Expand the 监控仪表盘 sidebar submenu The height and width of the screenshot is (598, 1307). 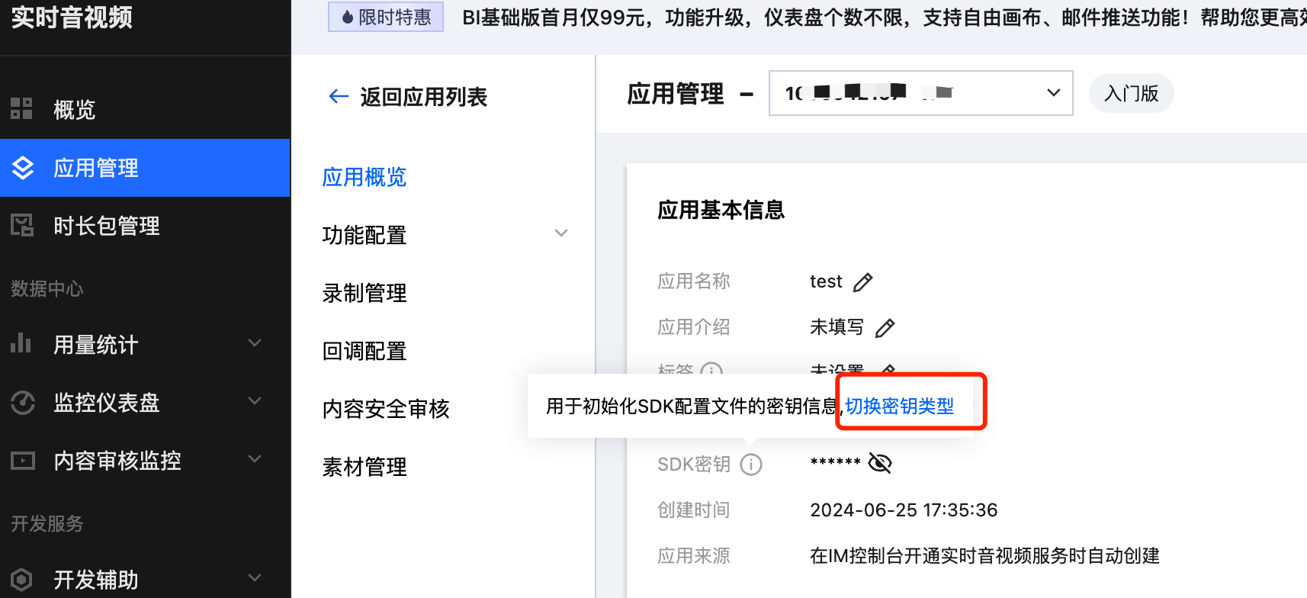pos(255,401)
